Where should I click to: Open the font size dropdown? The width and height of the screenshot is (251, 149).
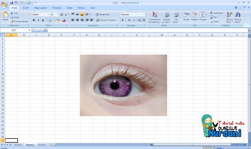(x=58, y=14)
